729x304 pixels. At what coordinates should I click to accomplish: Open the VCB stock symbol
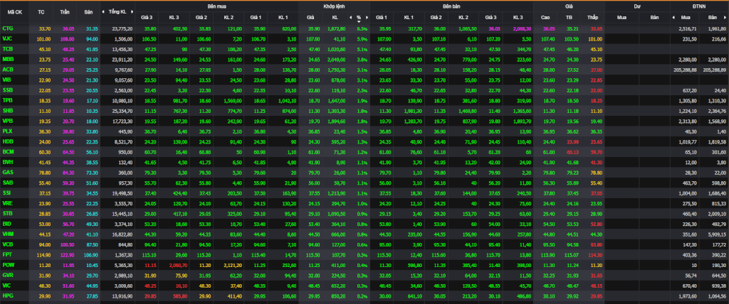(7, 244)
